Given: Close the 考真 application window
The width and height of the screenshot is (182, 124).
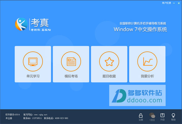Looking at the screenshot, I should pos(179,2).
